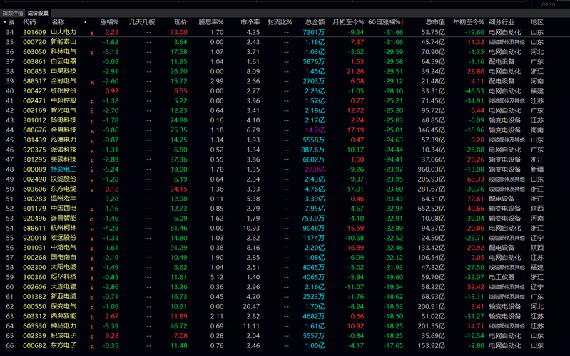Select stock code 603606

pyautogui.click(x=34, y=189)
